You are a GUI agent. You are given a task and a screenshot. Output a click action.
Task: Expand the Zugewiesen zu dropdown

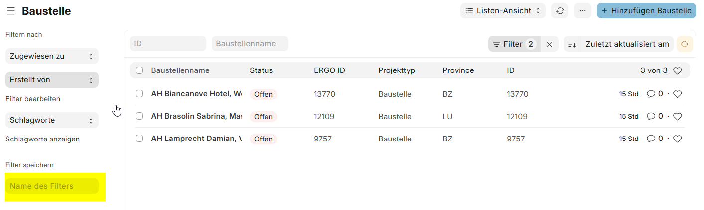coord(52,56)
